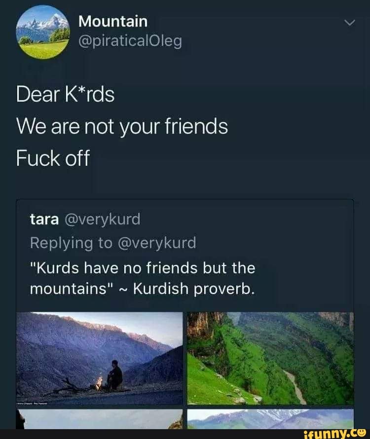This screenshot has width=370, height=439.
Task: Open @verykurd handle beside tara
Action: pos(102,219)
